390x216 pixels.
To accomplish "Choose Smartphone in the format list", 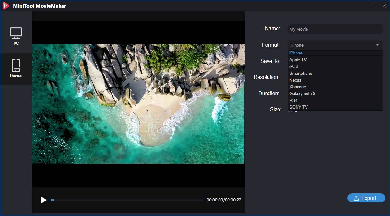I will [335, 73].
